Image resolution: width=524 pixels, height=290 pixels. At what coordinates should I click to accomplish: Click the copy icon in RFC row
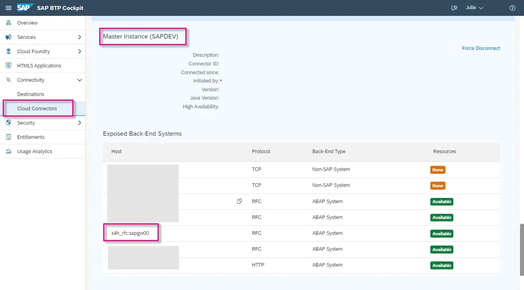click(239, 201)
